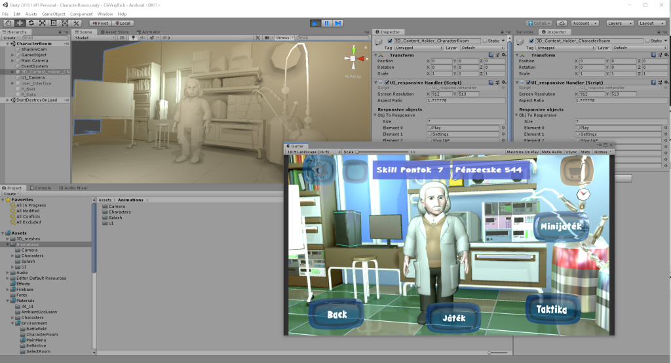Select the Scale tool

[x=42, y=23]
